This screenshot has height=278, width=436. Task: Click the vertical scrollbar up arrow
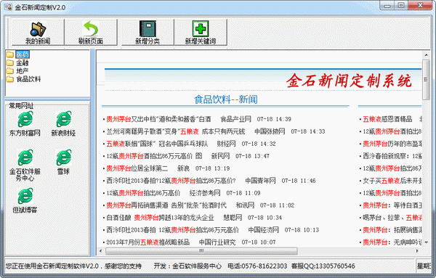pyautogui.click(x=426, y=55)
